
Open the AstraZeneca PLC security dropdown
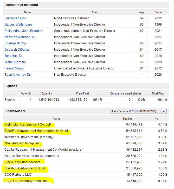tap(138, 111)
